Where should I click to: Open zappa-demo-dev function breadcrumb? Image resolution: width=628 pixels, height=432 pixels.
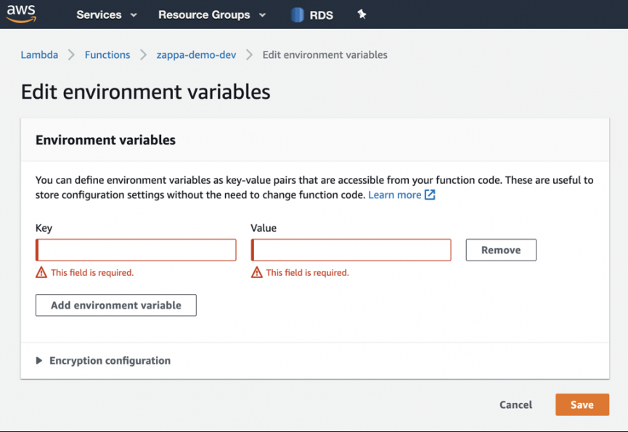[x=195, y=54]
